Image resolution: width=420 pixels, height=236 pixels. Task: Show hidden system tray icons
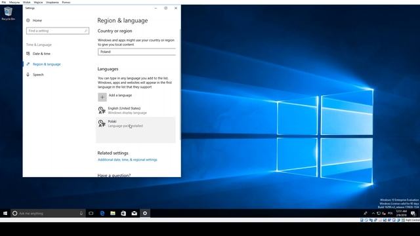click(x=373, y=213)
